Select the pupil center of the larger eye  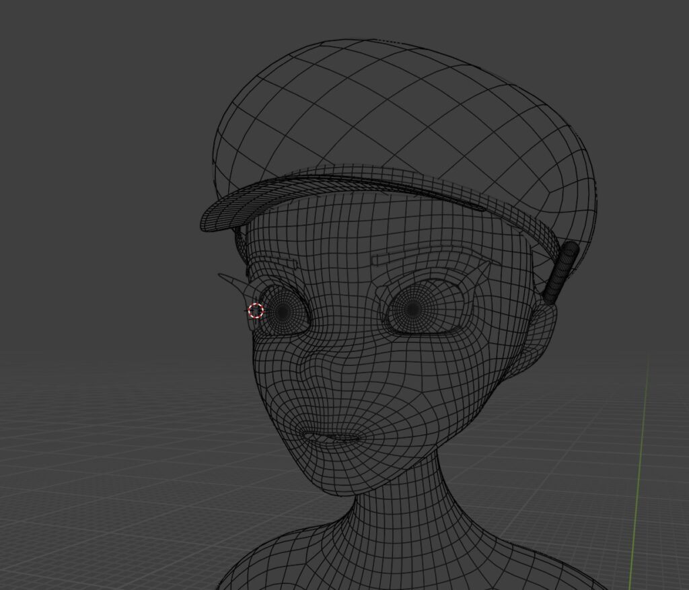tap(412, 310)
